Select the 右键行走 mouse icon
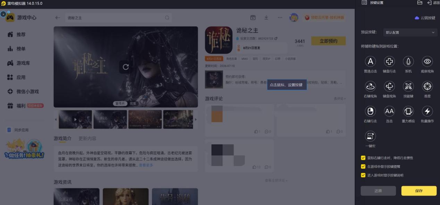The width and height of the screenshot is (440, 205). coord(370,111)
